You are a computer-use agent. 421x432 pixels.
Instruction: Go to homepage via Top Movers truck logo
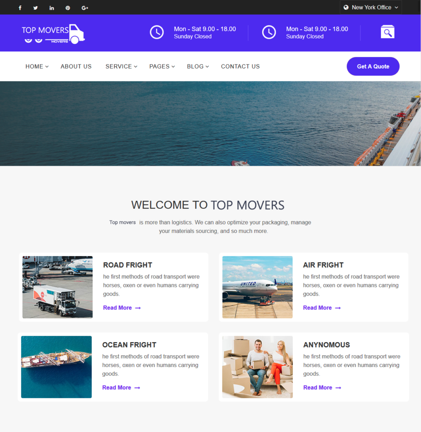click(53, 34)
